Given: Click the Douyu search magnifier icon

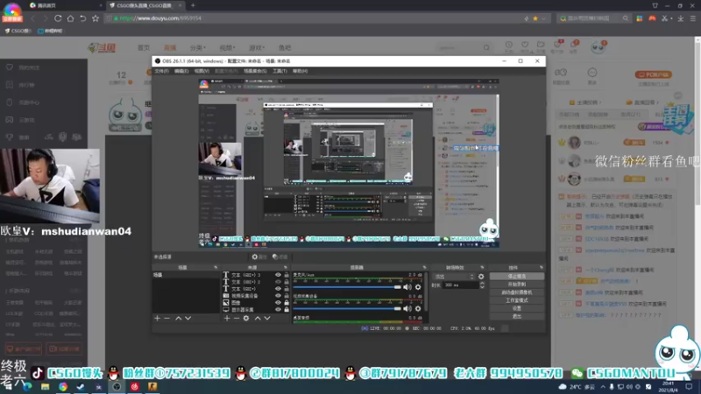Looking at the screenshot, I should pyautogui.click(x=486, y=47).
